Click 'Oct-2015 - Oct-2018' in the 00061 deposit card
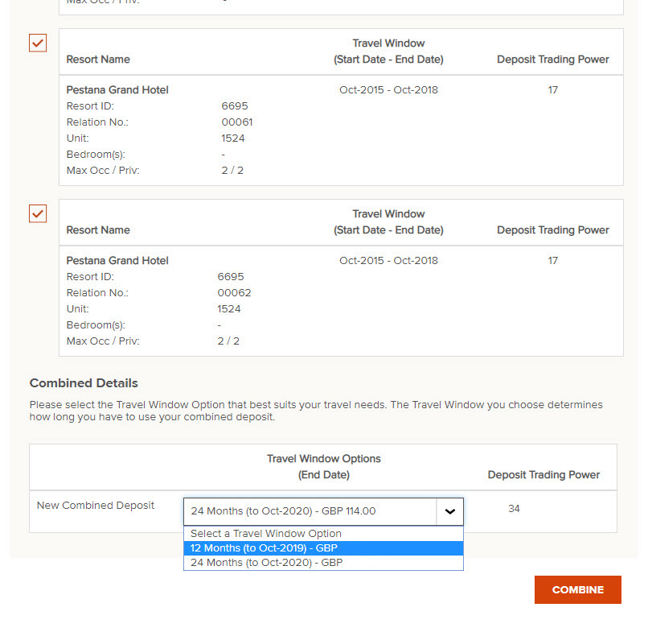The height and width of the screenshot is (628, 648). [388, 90]
